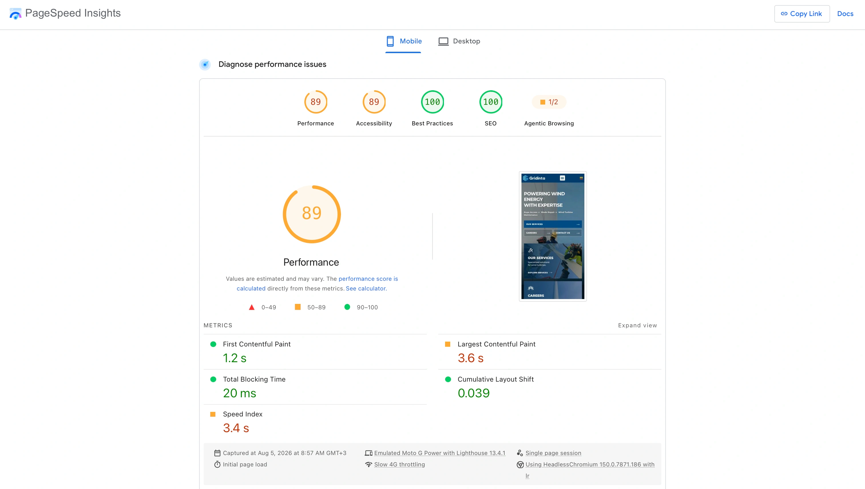Screen dimensions: 865x489
Task: Click the PageSpeed Insights logo icon
Action: click(15, 13)
